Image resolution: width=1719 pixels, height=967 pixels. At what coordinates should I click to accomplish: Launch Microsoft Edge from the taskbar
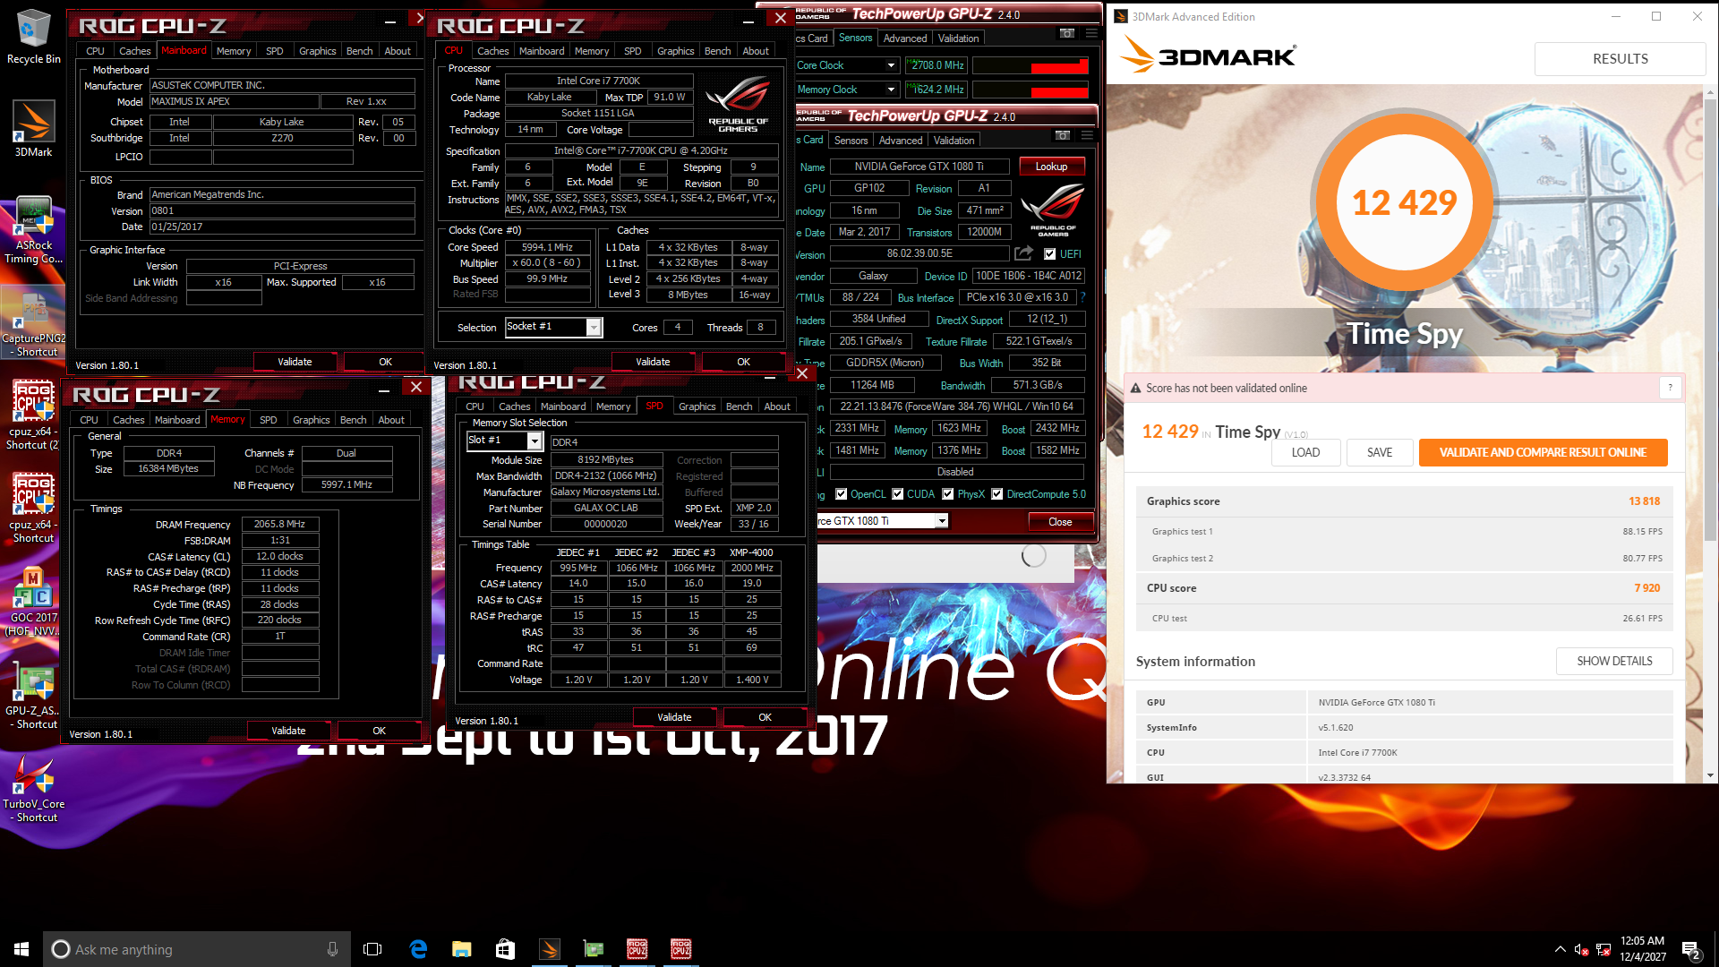[417, 949]
